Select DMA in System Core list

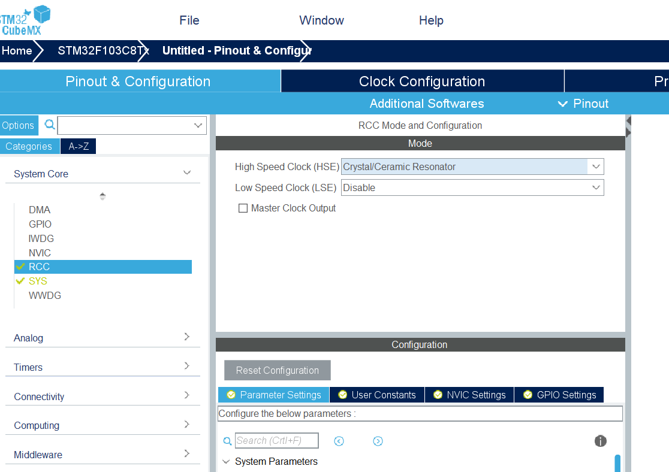pos(40,210)
